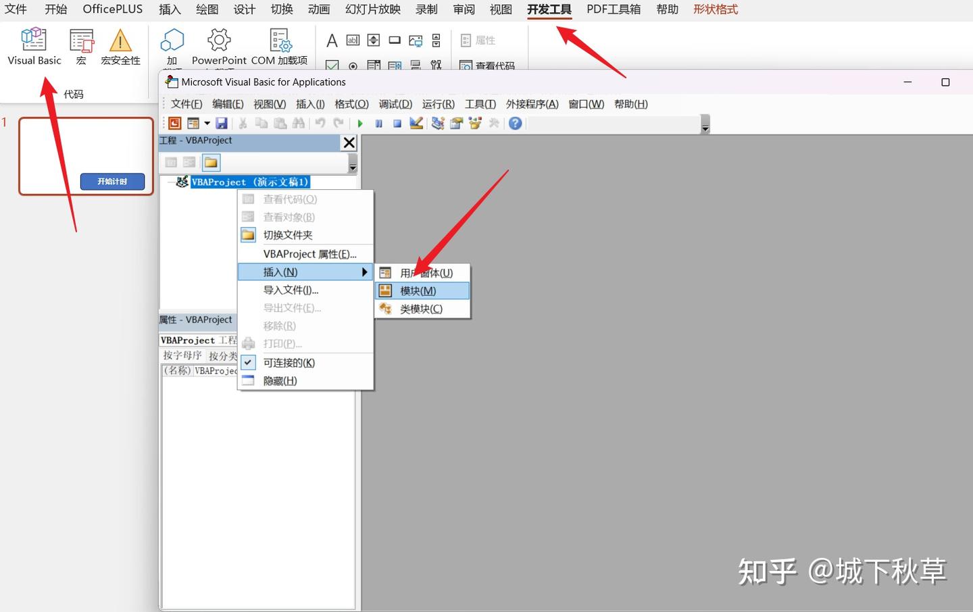The height and width of the screenshot is (612, 973).
Task: Open PowerPoint add-ins gear button
Action: pyautogui.click(x=219, y=46)
